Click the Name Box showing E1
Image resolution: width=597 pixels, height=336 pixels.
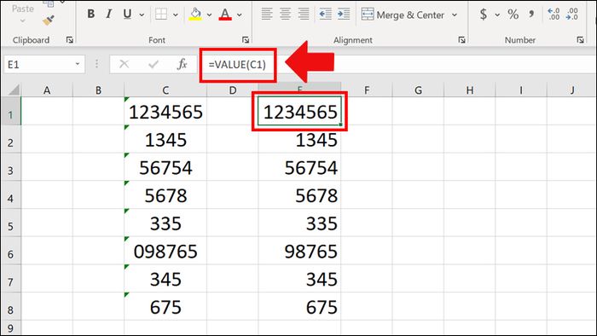(x=38, y=65)
